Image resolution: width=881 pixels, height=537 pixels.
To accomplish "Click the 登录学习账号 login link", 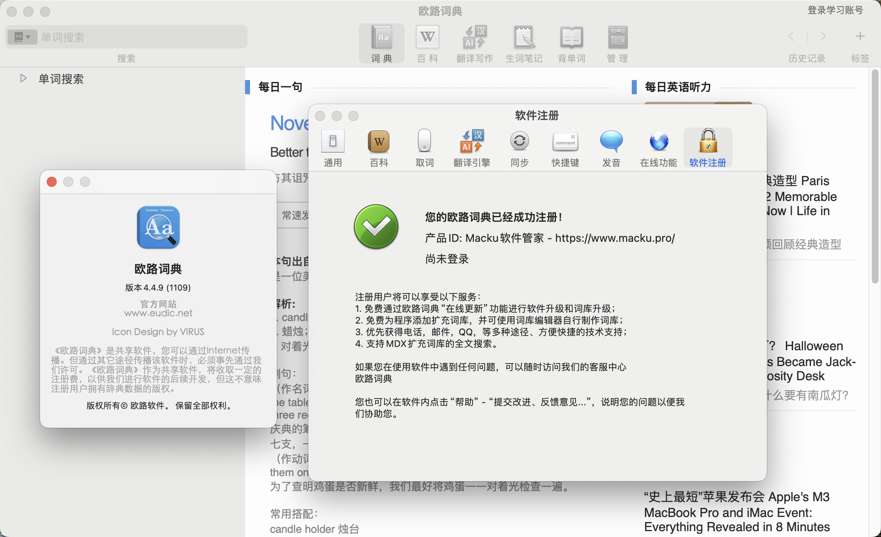I will (835, 10).
